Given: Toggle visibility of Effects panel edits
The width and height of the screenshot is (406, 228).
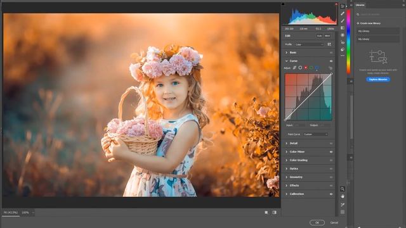Looking at the screenshot, I should tap(331, 186).
